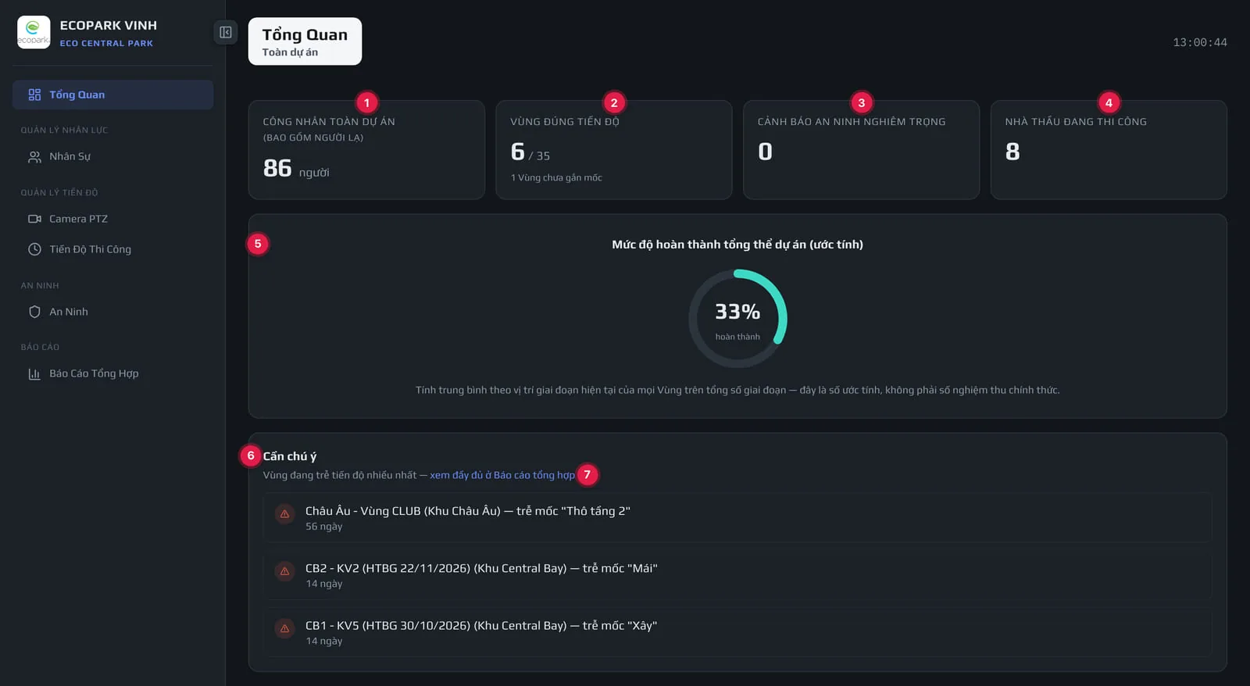Viewport: 1250px width, 686px height.
Task: Select the Cảnh báo an ninh nghiêm trọng card
Action: pyautogui.click(x=861, y=149)
